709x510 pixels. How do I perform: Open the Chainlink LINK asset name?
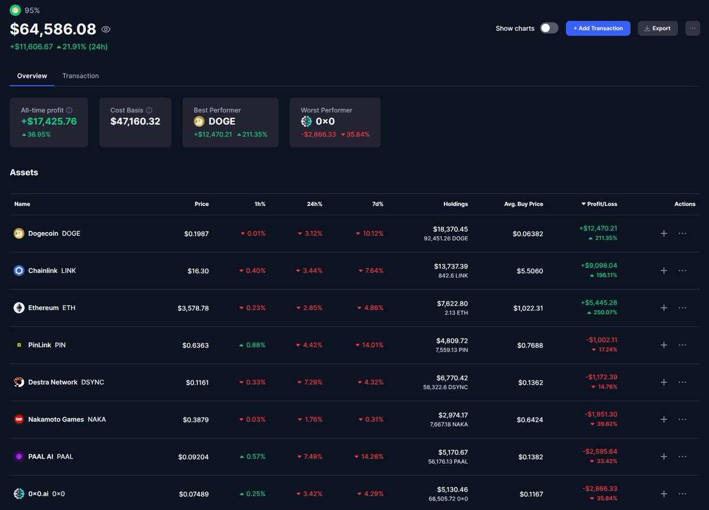(x=52, y=270)
